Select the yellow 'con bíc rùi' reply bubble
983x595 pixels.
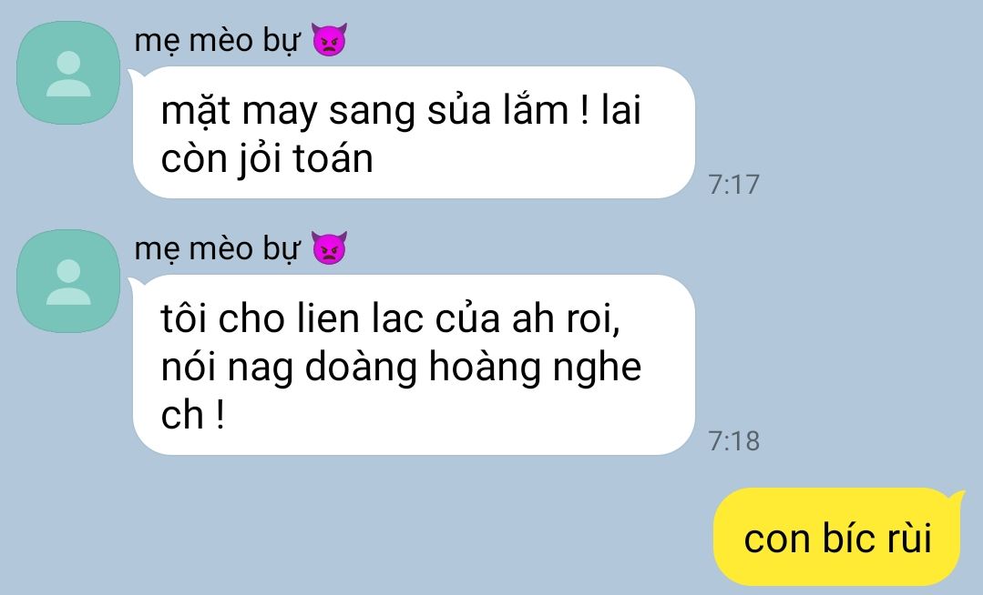837,537
